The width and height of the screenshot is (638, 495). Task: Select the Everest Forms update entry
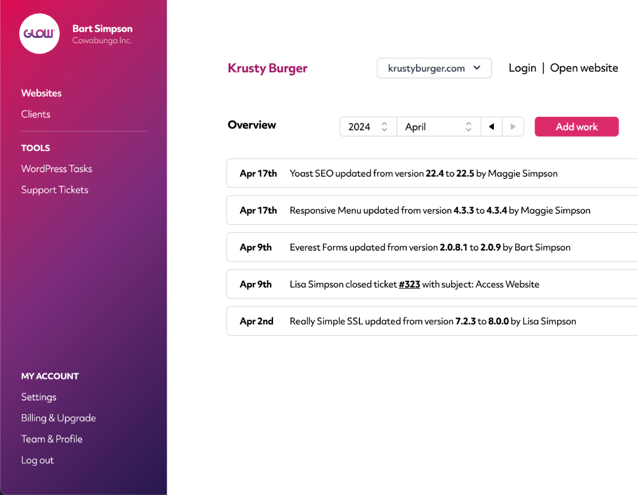pos(432,247)
